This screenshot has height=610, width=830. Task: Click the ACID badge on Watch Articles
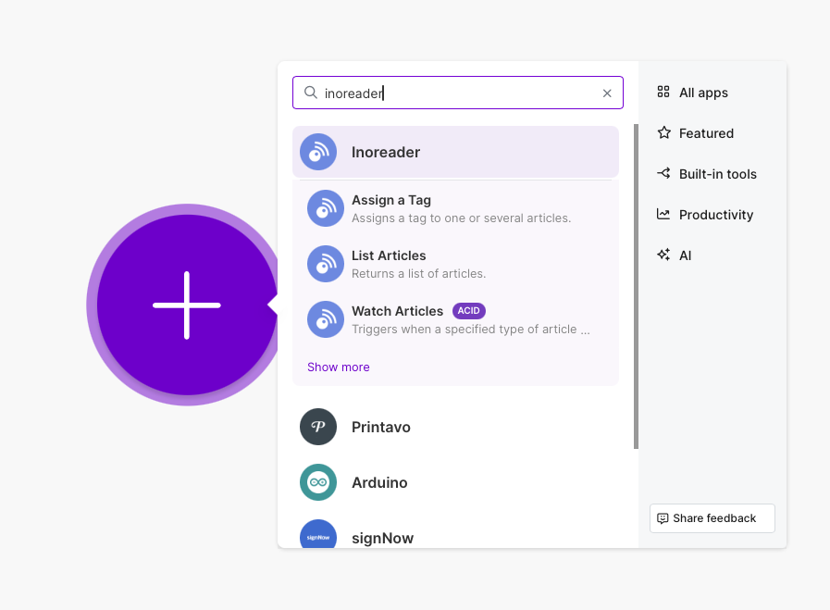pos(469,311)
